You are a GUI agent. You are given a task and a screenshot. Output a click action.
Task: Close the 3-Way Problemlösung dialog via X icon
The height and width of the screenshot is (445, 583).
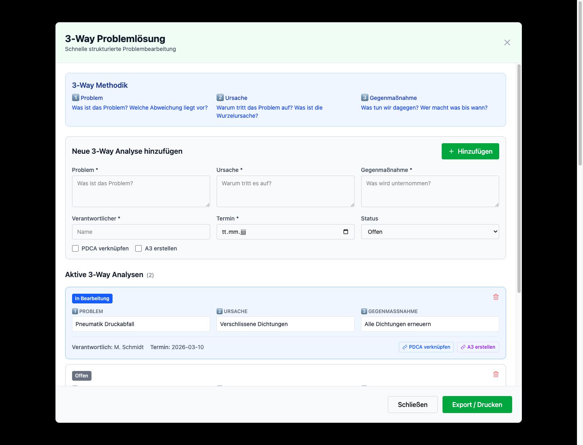tap(507, 42)
